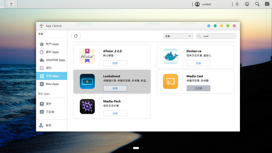Click the search magnifier inside search field

[x=199, y=36]
